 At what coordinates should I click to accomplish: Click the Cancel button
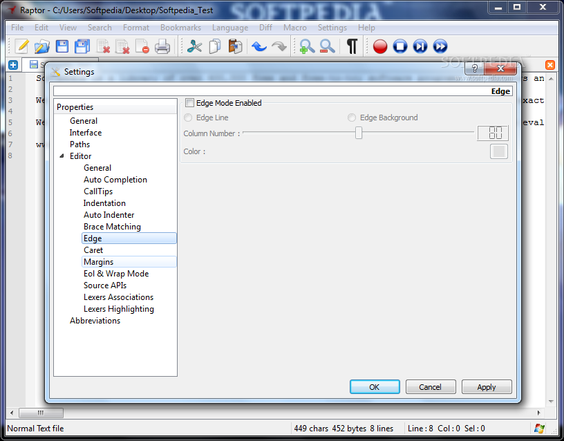point(431,386)
